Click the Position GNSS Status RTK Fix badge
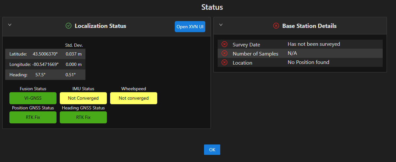Image resolution: width=396 pixels, height=162 pixels. click(x=33, y=117)
